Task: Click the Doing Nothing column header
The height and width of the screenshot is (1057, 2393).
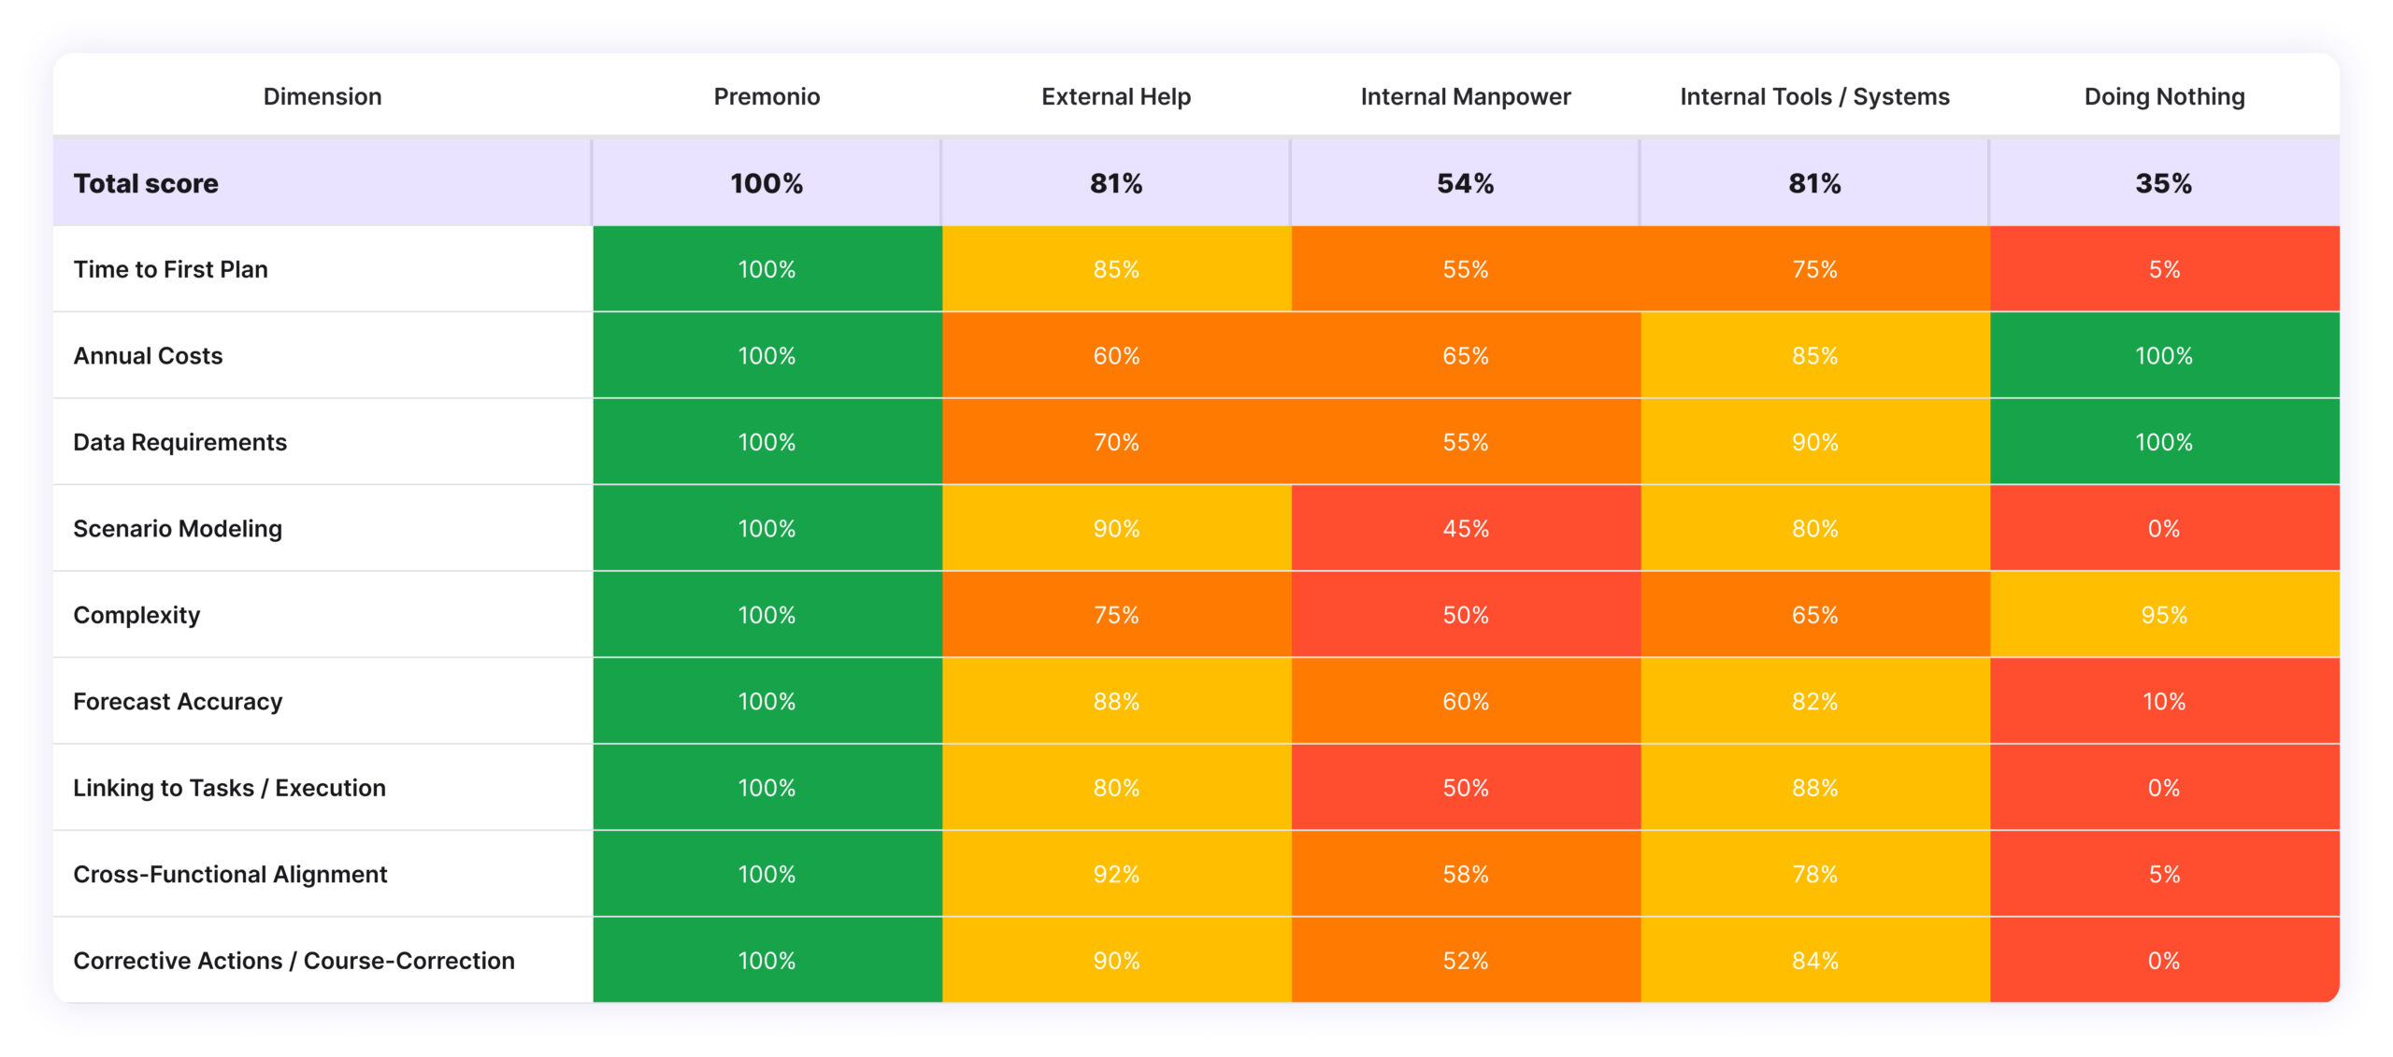Action: click(x=2164, y=96)
